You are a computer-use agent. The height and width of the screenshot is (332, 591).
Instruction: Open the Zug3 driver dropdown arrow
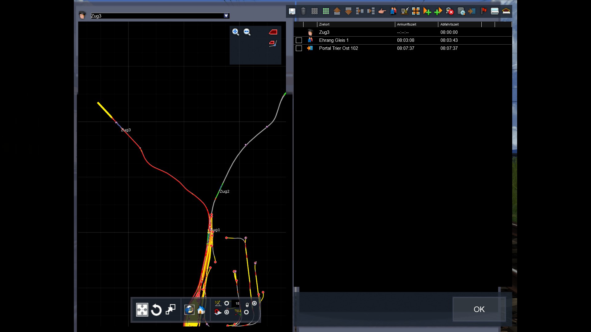226,16
